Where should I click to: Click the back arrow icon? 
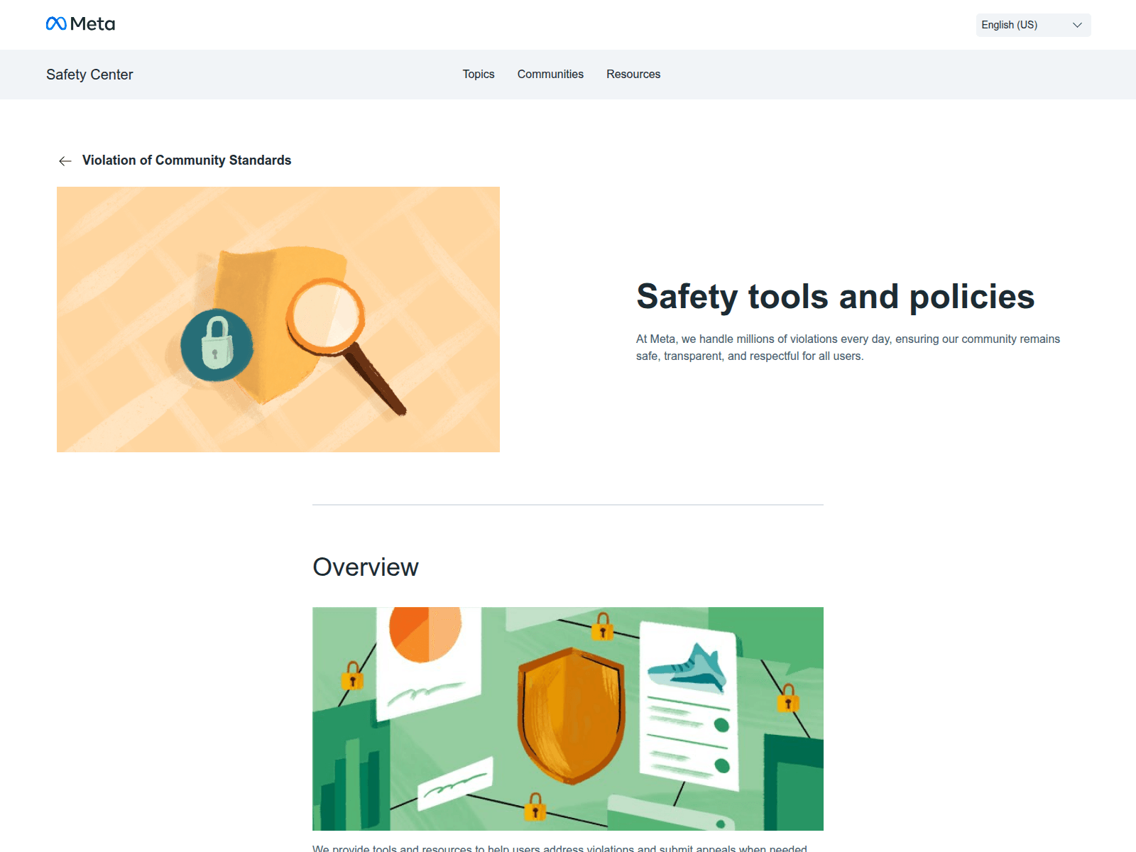(x=65, y=161)
